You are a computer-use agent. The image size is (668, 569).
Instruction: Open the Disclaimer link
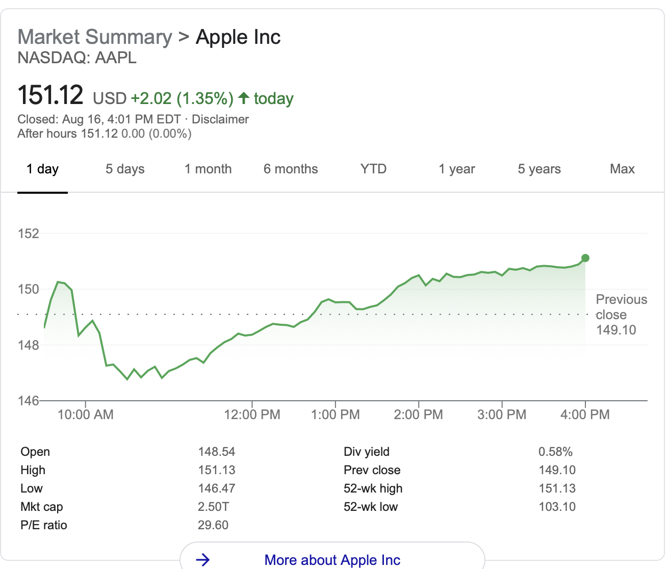click(220, 119)
